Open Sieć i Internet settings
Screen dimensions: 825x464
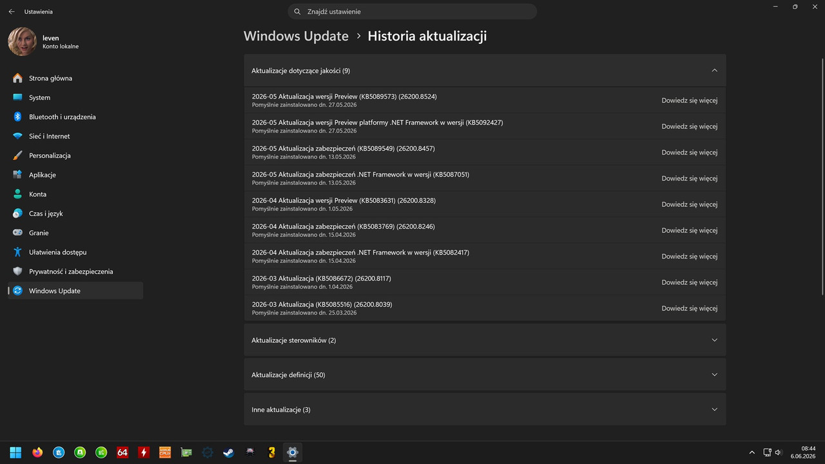[75, 136]
